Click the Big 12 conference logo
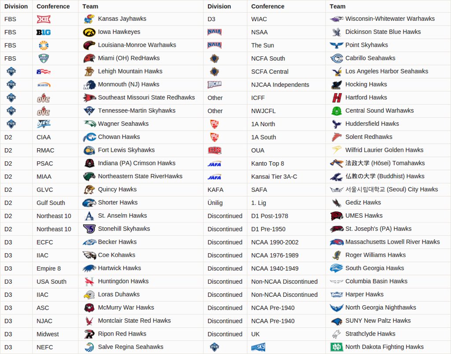Viewport: 451px width, 354px height. tap(44, 19)
